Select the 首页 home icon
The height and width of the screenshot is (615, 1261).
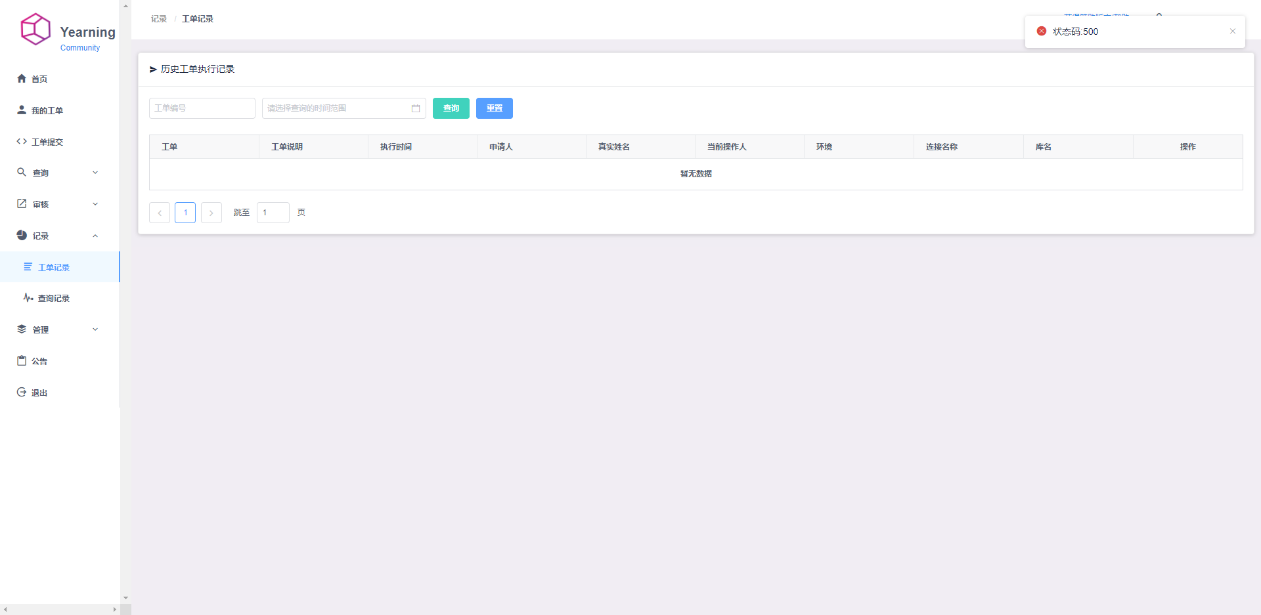point(22,78)
